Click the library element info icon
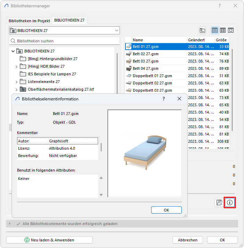This screenshot has width=244, height=248. (x=230, y=202)
